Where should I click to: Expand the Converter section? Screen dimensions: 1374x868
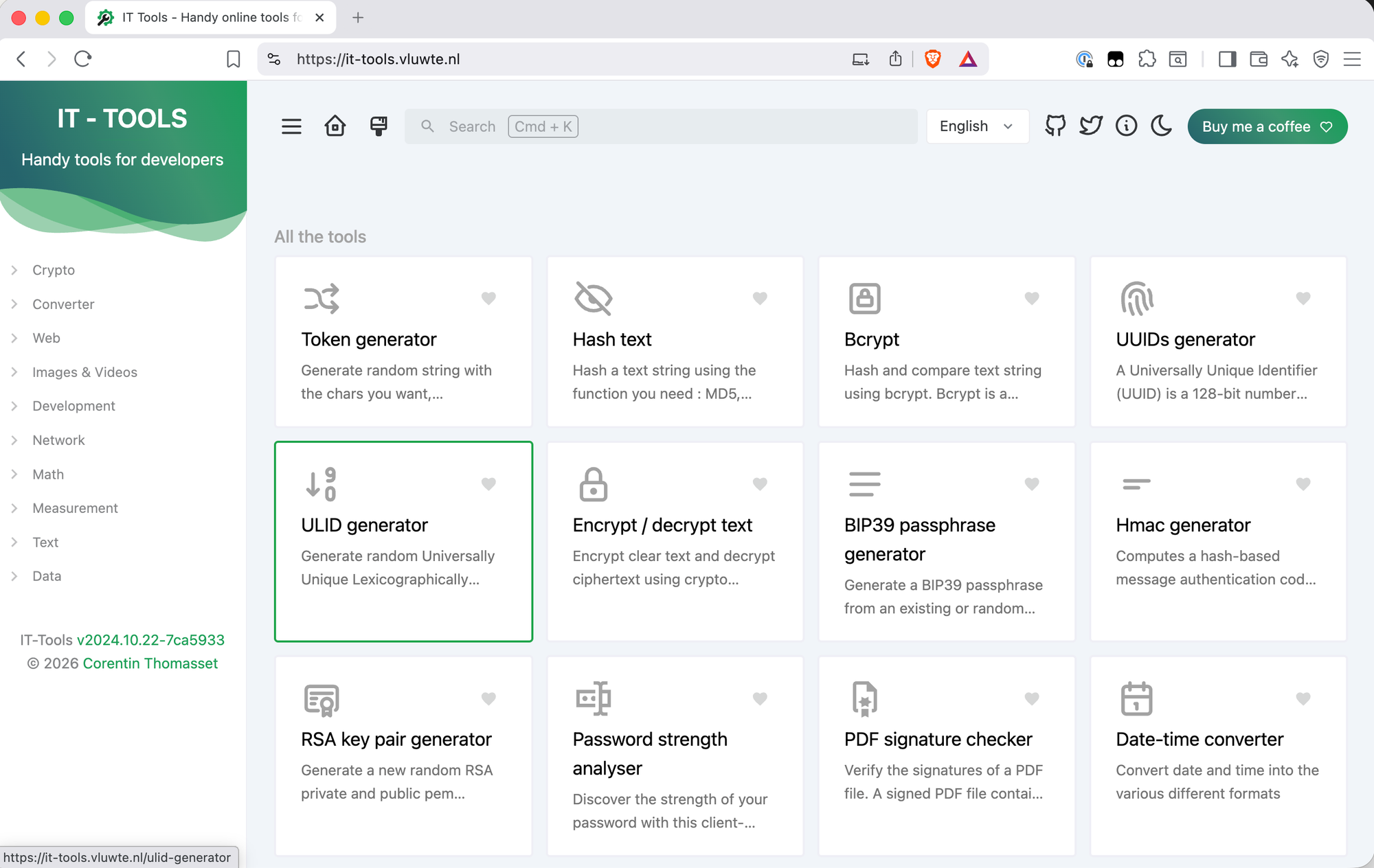(63, 304)
